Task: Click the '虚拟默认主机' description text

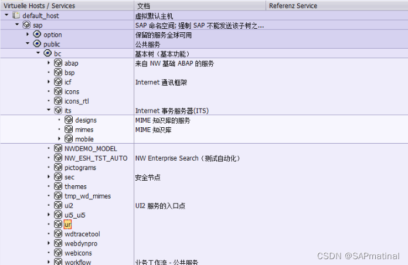Action: pos(154,16)
